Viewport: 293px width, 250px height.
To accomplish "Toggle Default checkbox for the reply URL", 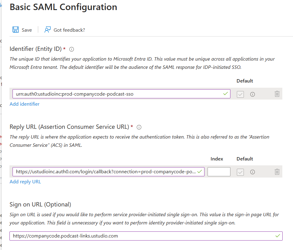I will (240, 172).
